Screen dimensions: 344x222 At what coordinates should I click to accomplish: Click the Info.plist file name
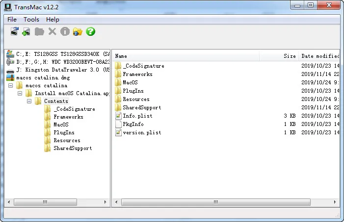coord(137,116)
